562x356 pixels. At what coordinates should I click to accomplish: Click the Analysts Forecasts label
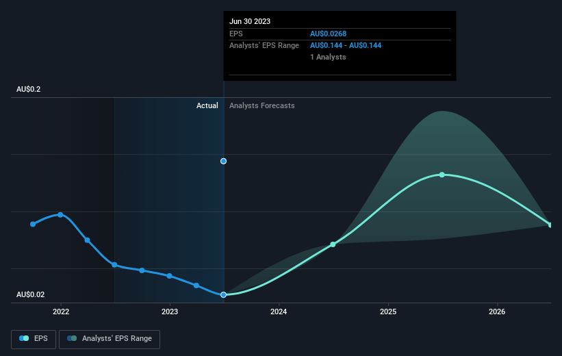pyautogui.click(x=262, y=105)
